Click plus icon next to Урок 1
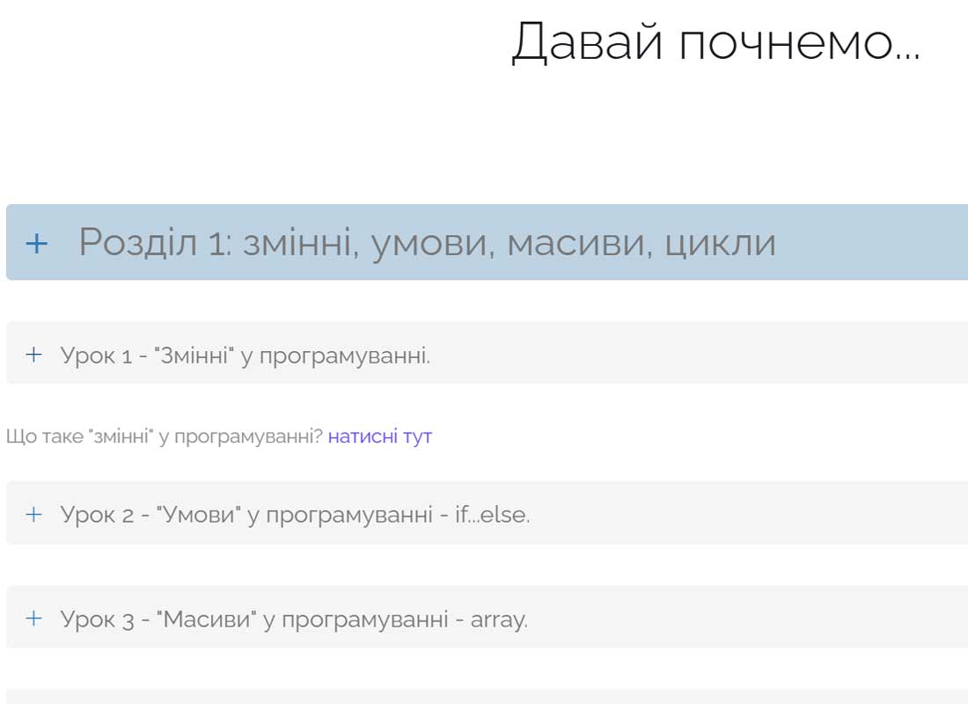The height and width of the screenshot is (704, 968). tap(34, 355)
